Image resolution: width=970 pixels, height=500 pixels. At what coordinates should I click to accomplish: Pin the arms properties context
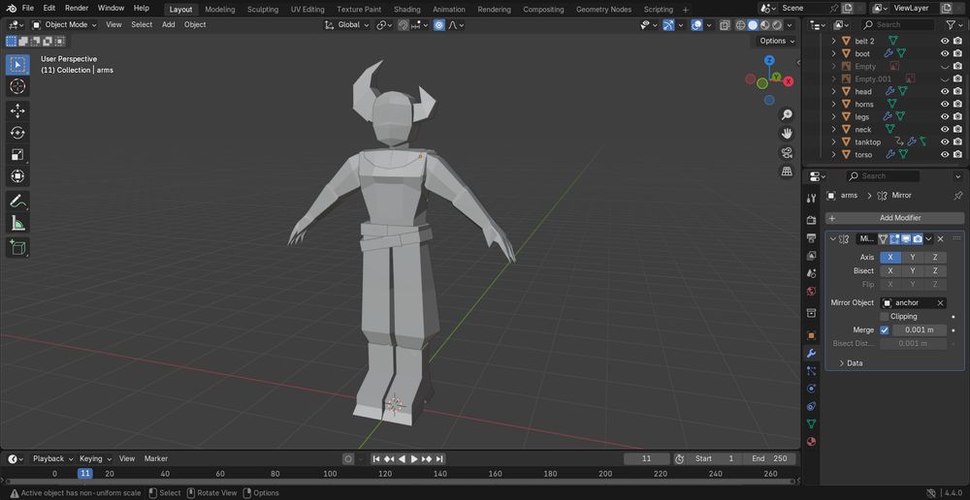pyautogui.click(x=957, y=196)
